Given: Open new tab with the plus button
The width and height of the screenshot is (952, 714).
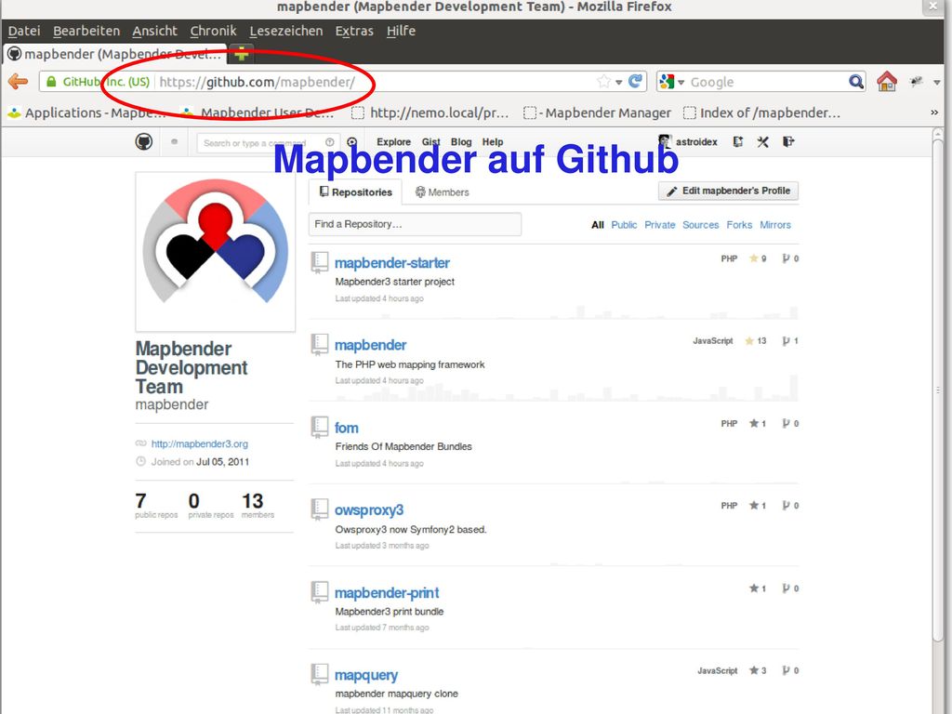Looking at the screenshot, I should click(x=241, y=54).
